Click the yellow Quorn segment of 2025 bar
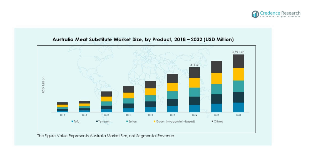Viewport: 331px width, 166px height. tap(216, 78)
